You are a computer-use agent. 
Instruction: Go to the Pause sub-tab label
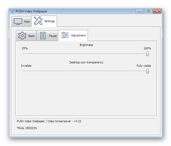(x=53, y=36)
